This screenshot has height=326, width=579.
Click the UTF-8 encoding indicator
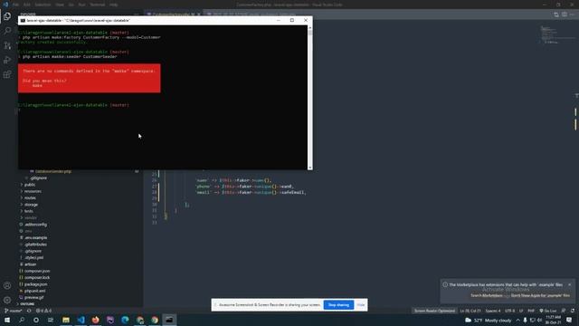509,311
